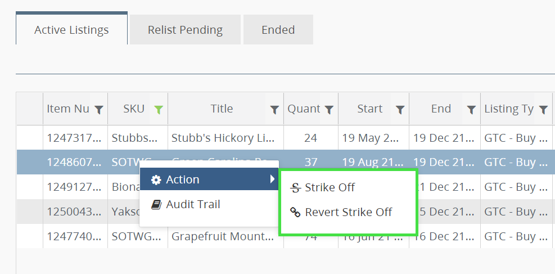555x274 pixels.
Task: Select Audit Trail from context menu
Action: point(193,205)
